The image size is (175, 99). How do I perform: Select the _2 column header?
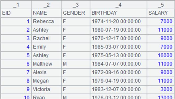click(x=47, y=5)
